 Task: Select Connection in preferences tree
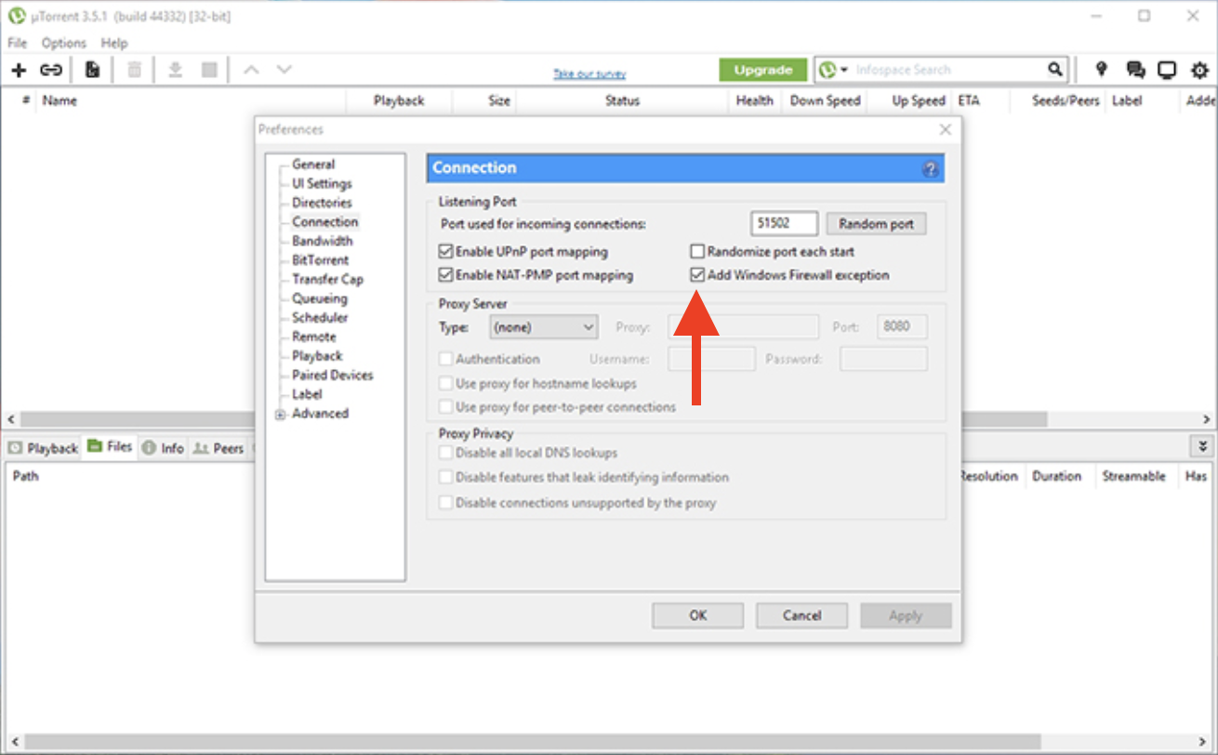click(x=324, y=222)
